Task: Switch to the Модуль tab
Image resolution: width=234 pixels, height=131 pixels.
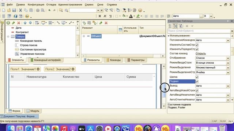Action: click(x=33, y=111)
